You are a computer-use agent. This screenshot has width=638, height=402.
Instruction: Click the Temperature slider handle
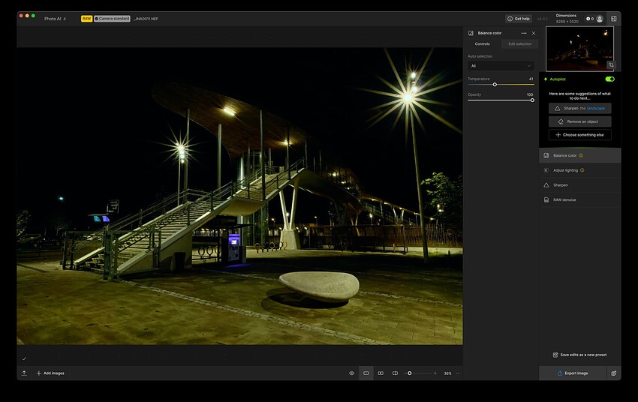pos(495,85)
